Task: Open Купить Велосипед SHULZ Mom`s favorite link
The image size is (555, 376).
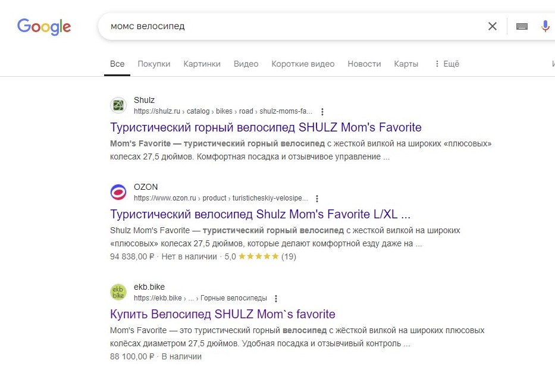Action: tap(222, 314)
